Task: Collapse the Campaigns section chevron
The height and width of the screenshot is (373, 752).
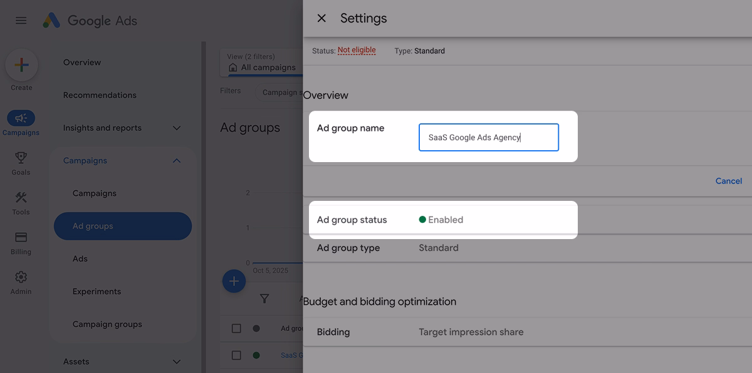Action: pos(177,161)
